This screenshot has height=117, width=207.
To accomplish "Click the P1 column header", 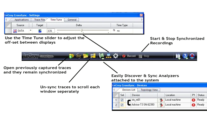I will (194, 95).
